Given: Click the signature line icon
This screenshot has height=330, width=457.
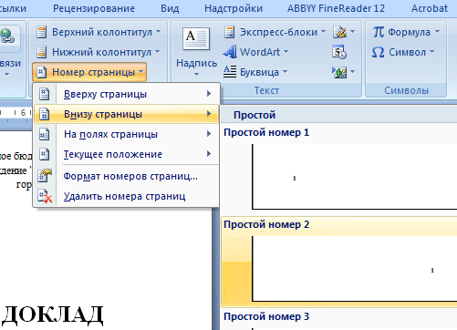Looking at the screenshot, I should 340,32.
